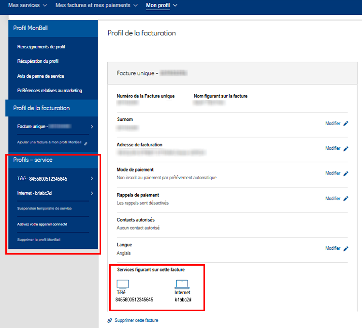
Task: Click Modifier for Langue
Action: coord(333,248)
